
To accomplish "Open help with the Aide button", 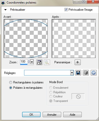I will (72, 115).
